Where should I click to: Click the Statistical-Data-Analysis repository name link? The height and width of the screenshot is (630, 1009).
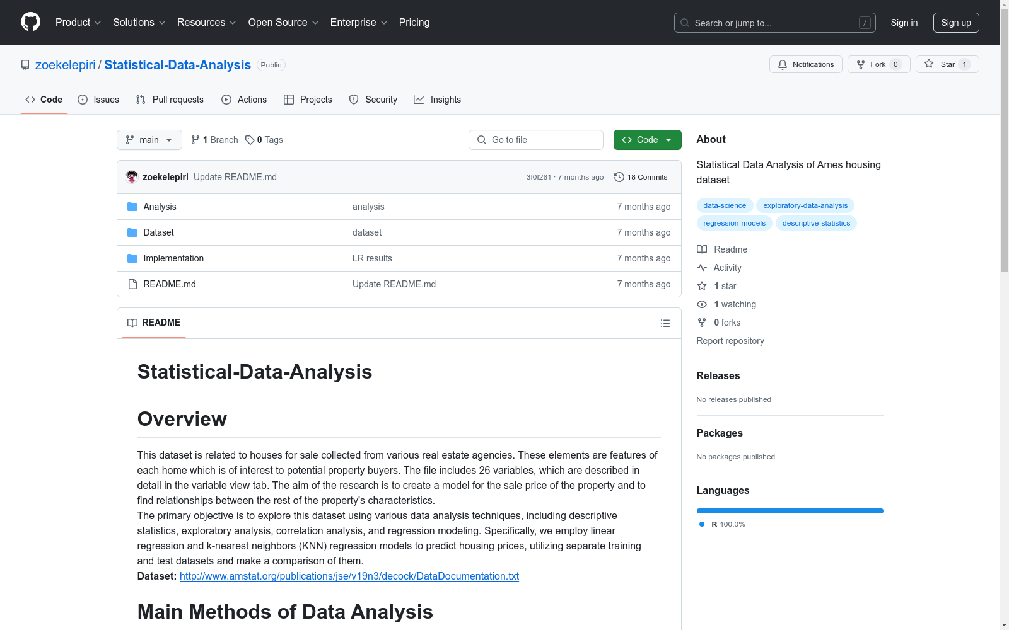click(x=177, y=65)
